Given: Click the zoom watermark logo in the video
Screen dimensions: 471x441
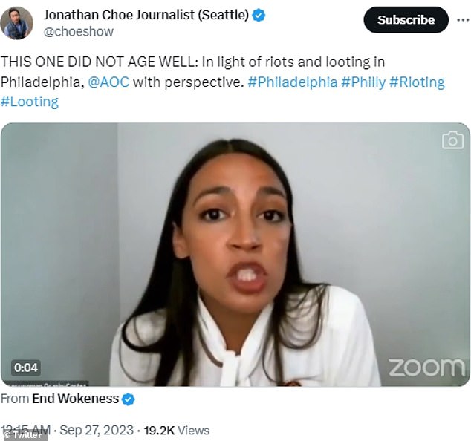Looking at the screenshot, I should [426, 367].
